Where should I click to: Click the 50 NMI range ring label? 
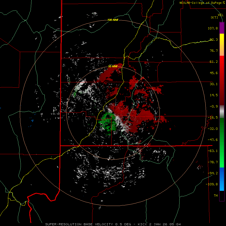(x=113, y=67)
